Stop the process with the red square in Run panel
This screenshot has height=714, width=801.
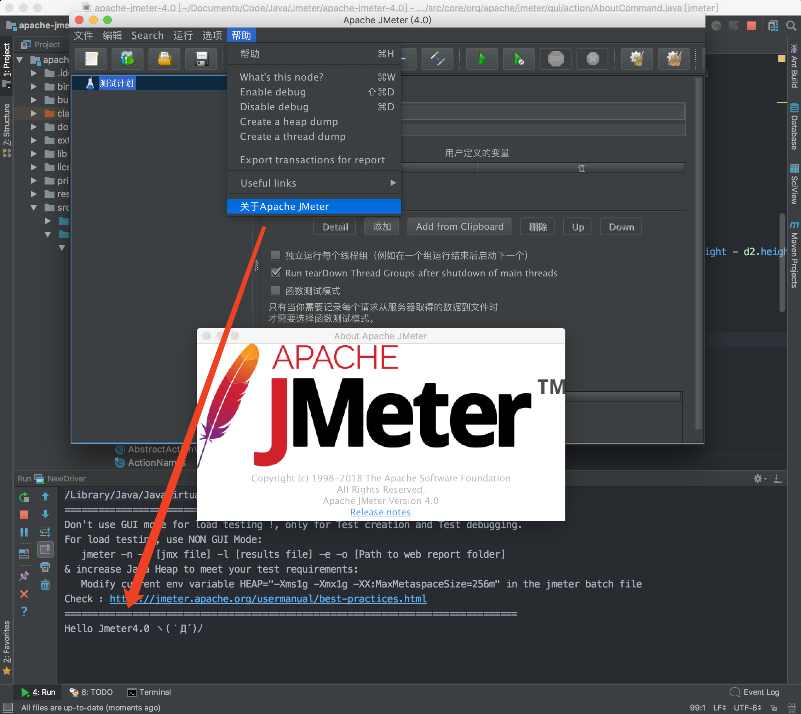pyautogui.click(x=24, y=514)
